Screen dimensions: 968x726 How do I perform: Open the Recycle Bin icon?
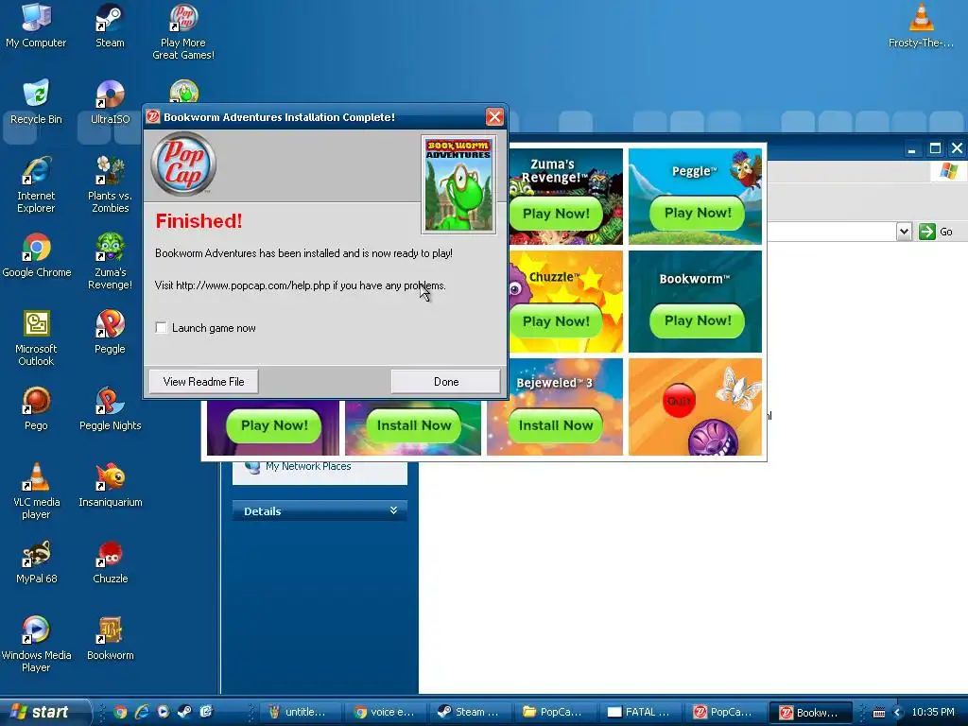[x=36, y=101]
